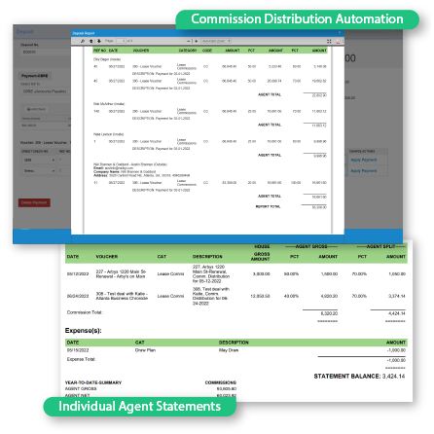
Task: Click the second Apply Payment link
Action: tap(364, 170)
